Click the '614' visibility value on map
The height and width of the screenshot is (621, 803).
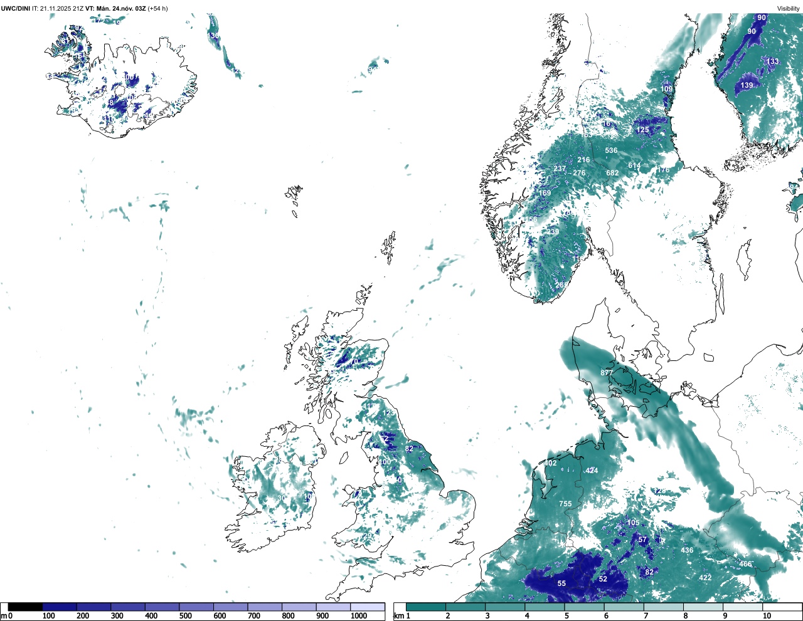pos(634,166)
